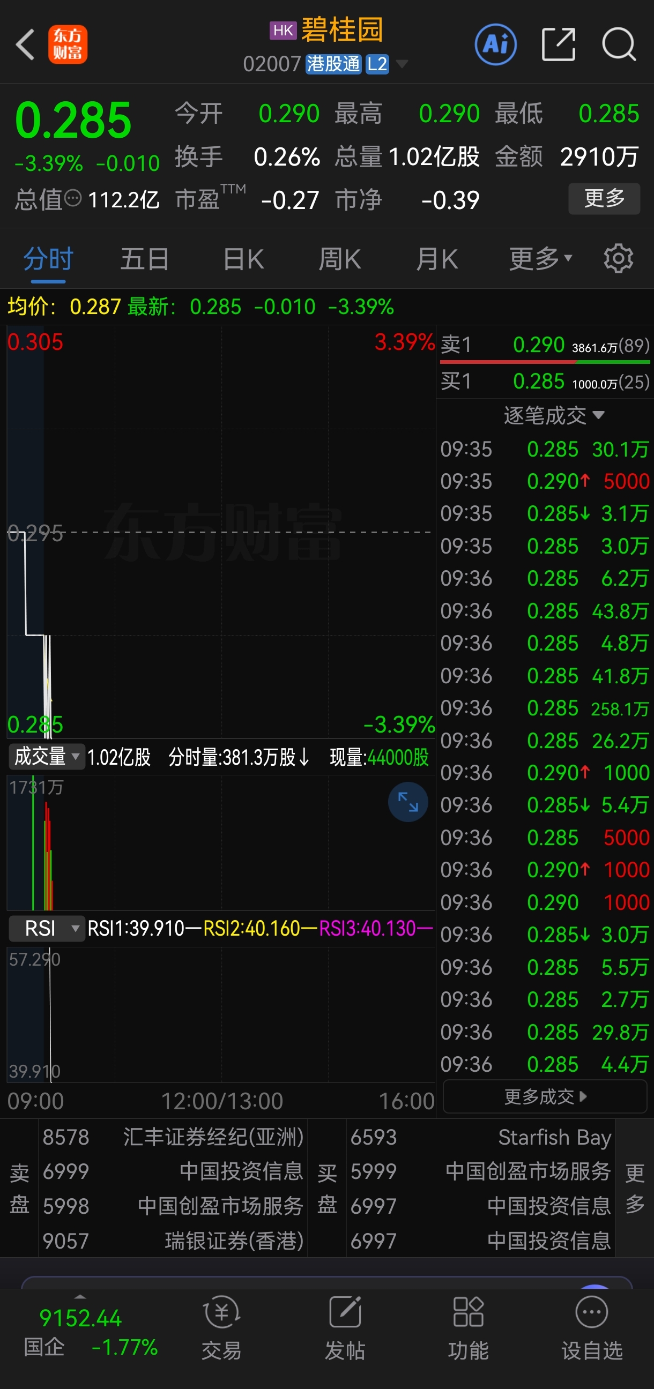
Task: Tap the intraday price chart
Action: [x=221, y=531]
